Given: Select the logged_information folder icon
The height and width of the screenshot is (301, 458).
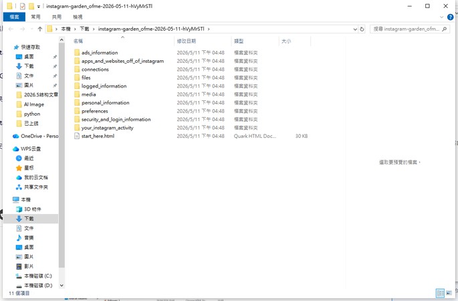Looking at the screenshot, I should 77,86.
